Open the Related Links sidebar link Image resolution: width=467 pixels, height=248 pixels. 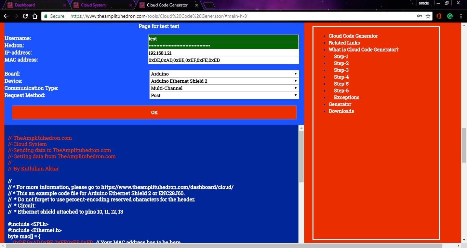[x=344, y=43]
